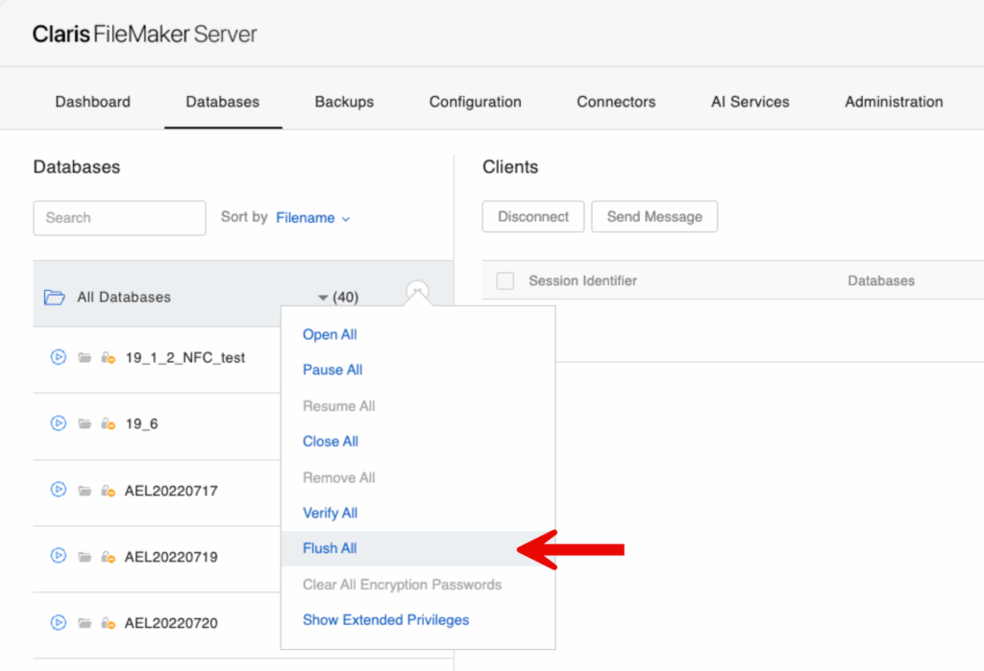
Task: Switch to the Administration tab
Action: [894, 102]
